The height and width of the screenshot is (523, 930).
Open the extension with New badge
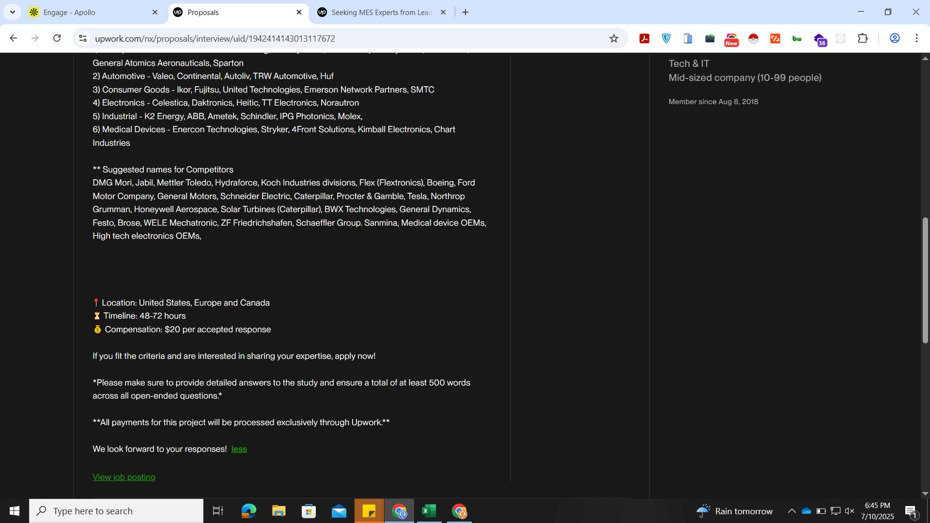(x=731, y=39)
